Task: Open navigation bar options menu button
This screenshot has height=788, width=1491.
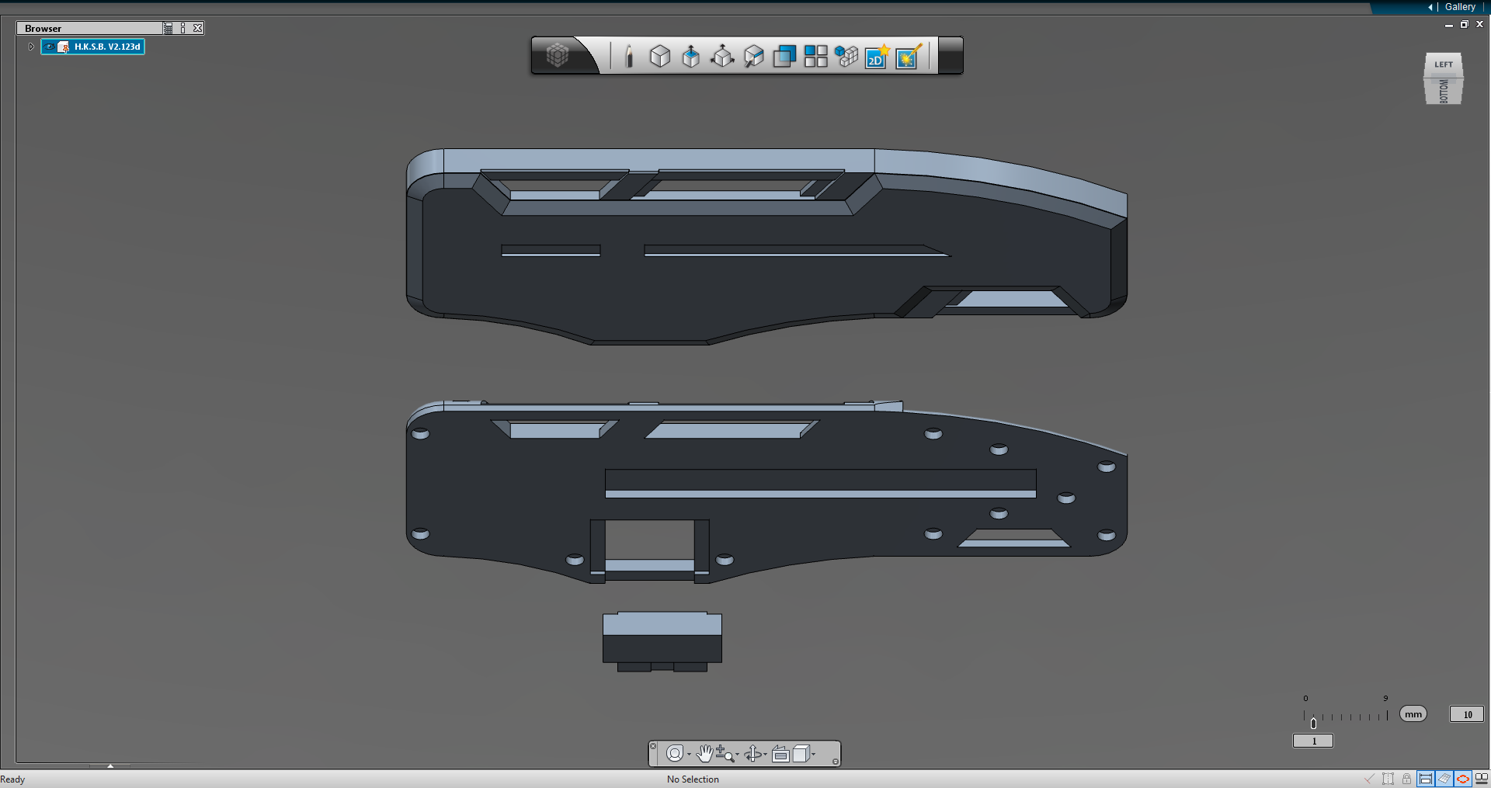Action: pyautogui.click(x=835, y=762)
